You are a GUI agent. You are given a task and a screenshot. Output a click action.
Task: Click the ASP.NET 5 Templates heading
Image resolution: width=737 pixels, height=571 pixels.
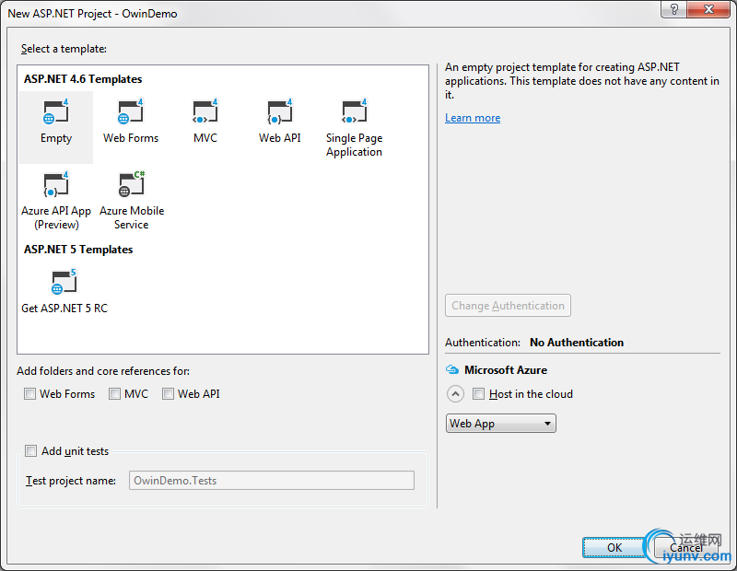tap(78, 250)
